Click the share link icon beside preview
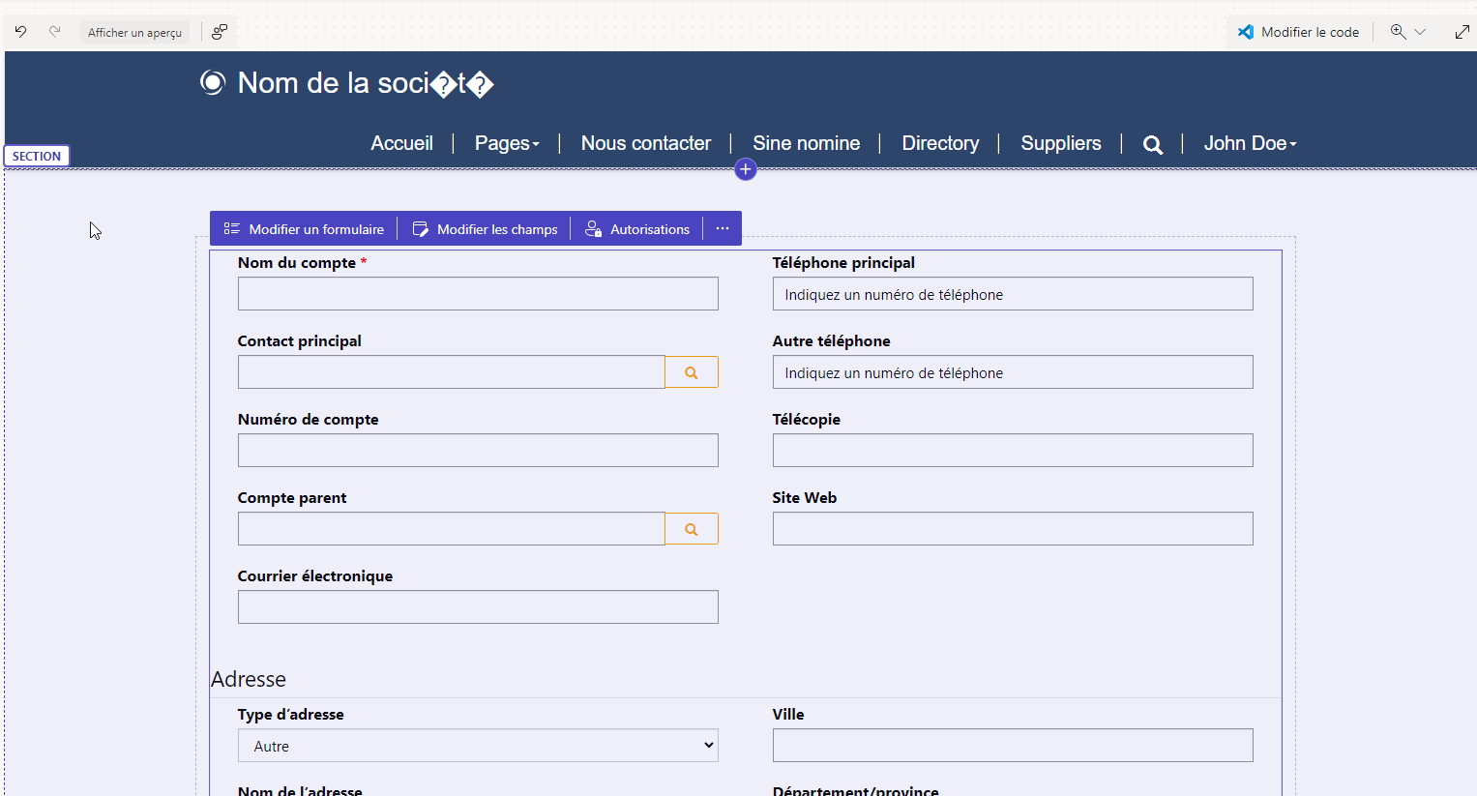The image size is (1477, 796). click(x=220, y=32)
